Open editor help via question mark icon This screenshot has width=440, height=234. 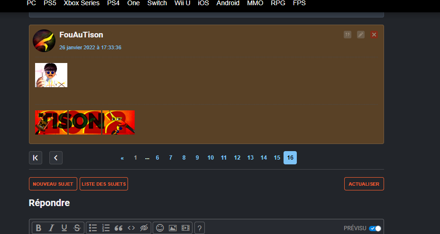click(200, 228)
